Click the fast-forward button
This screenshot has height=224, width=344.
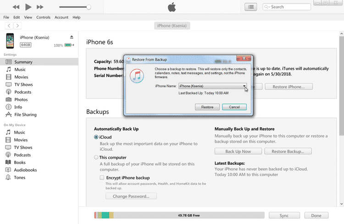(x=40, y=7)
